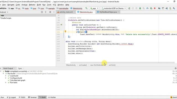177x99 pixels.
Task: Close the MainActivity.java tab
Action: pos(94,12)
